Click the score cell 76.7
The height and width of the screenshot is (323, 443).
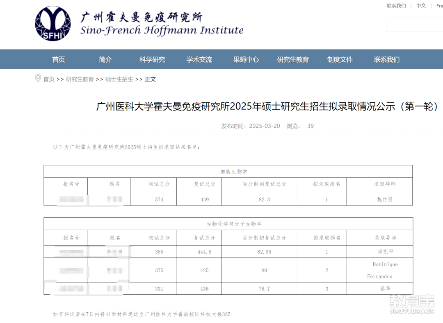[264, 289]
